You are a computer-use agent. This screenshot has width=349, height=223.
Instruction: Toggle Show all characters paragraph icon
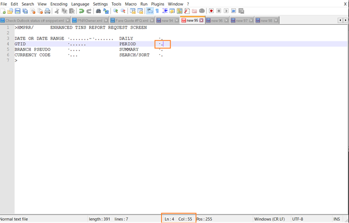pos(157,11)
